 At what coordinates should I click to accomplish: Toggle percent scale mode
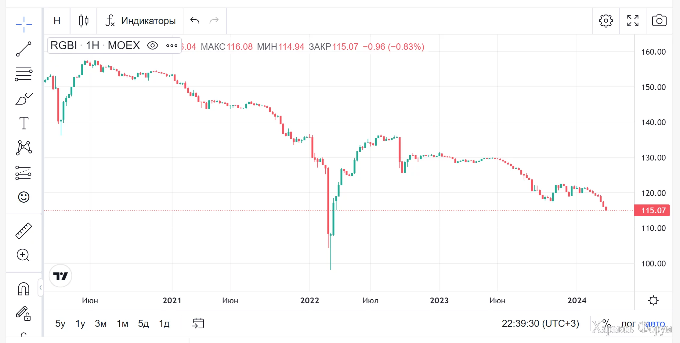coord(606,323)
